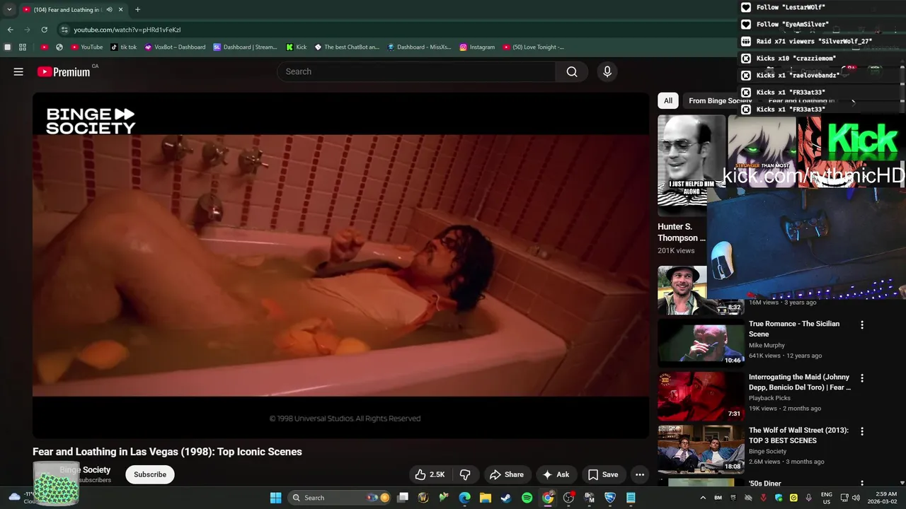Screen dimensions: 906x509
Task: Open the ENG US language indicator
Action: [x=826, y=498]
